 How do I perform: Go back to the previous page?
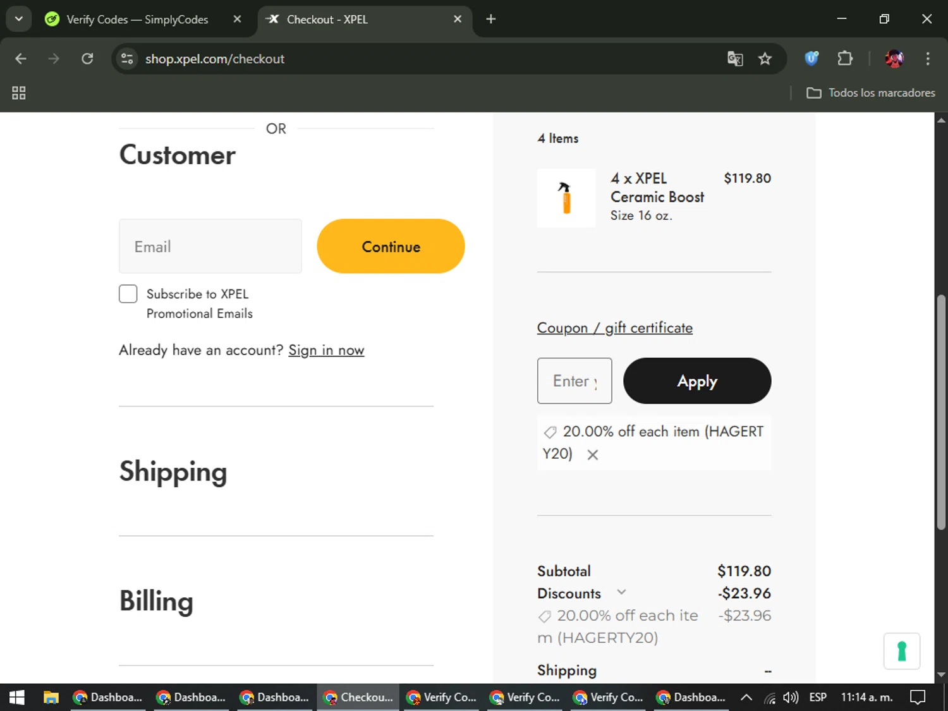click(x=20, y=59)
